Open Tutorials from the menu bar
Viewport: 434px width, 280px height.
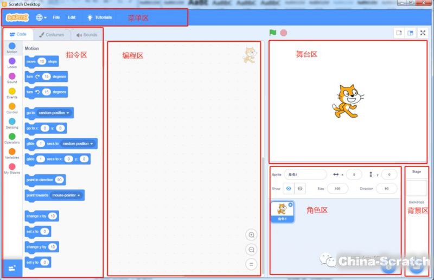(99, 17)
